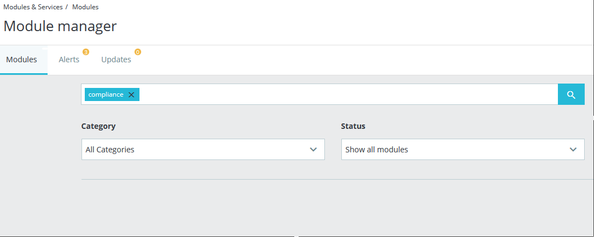This screenshot has height=237, width=594.
Task: Click the Module manager page heading
Action: pyautogui.click(x=60, y=26)
